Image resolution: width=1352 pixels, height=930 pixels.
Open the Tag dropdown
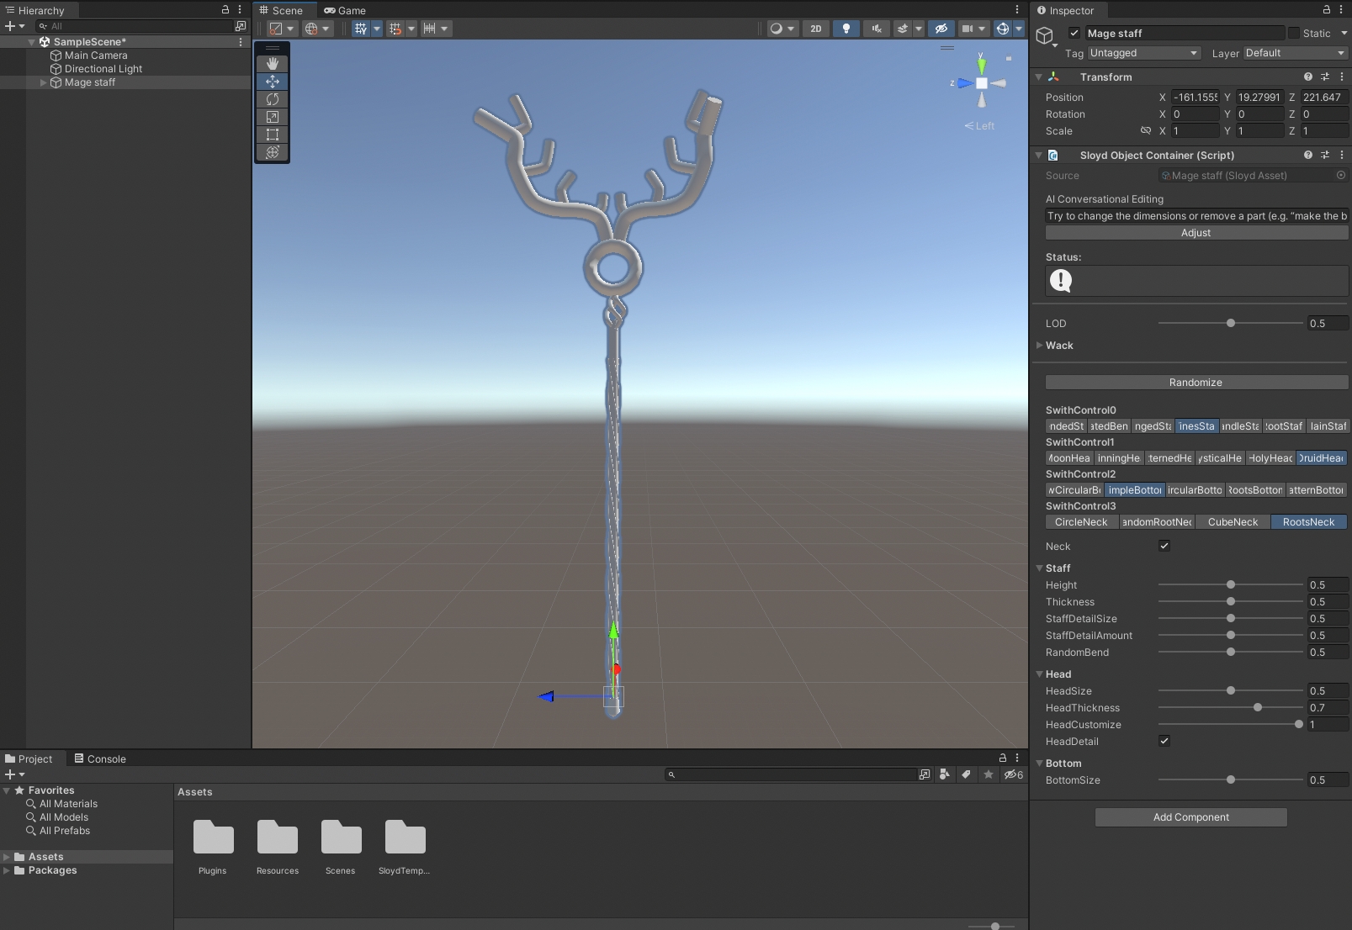[1143, 53]
